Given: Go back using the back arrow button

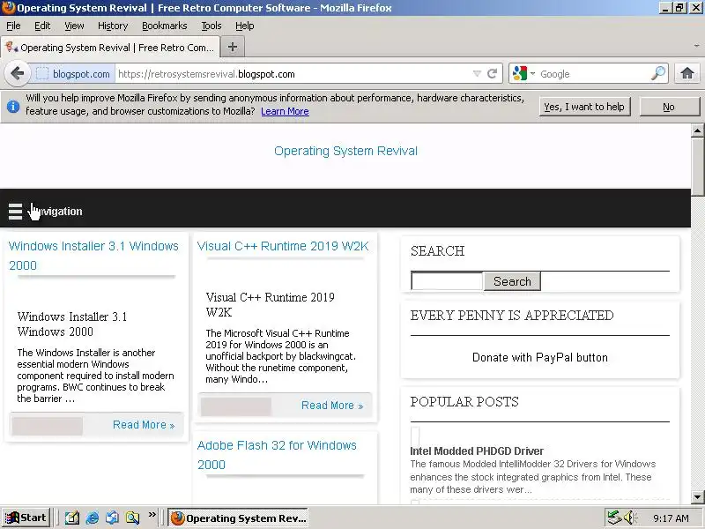Looking at the screenshot, I should (17, 73).
